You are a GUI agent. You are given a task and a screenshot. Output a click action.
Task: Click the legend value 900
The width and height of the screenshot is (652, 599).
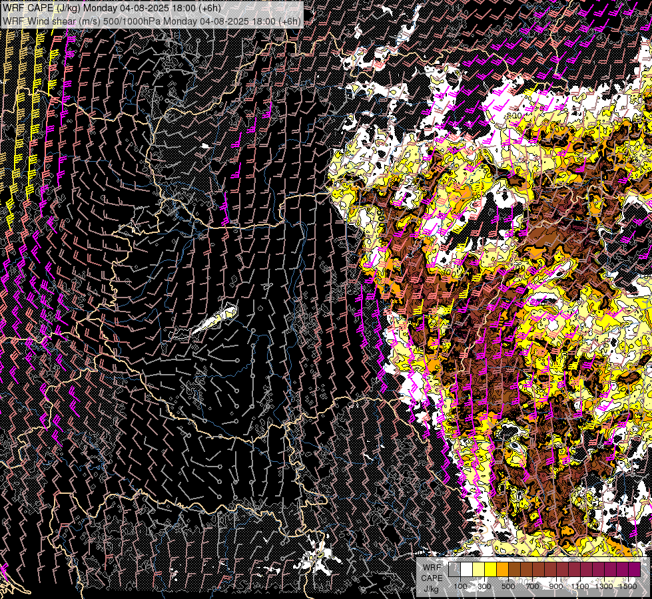click(556, 586)
